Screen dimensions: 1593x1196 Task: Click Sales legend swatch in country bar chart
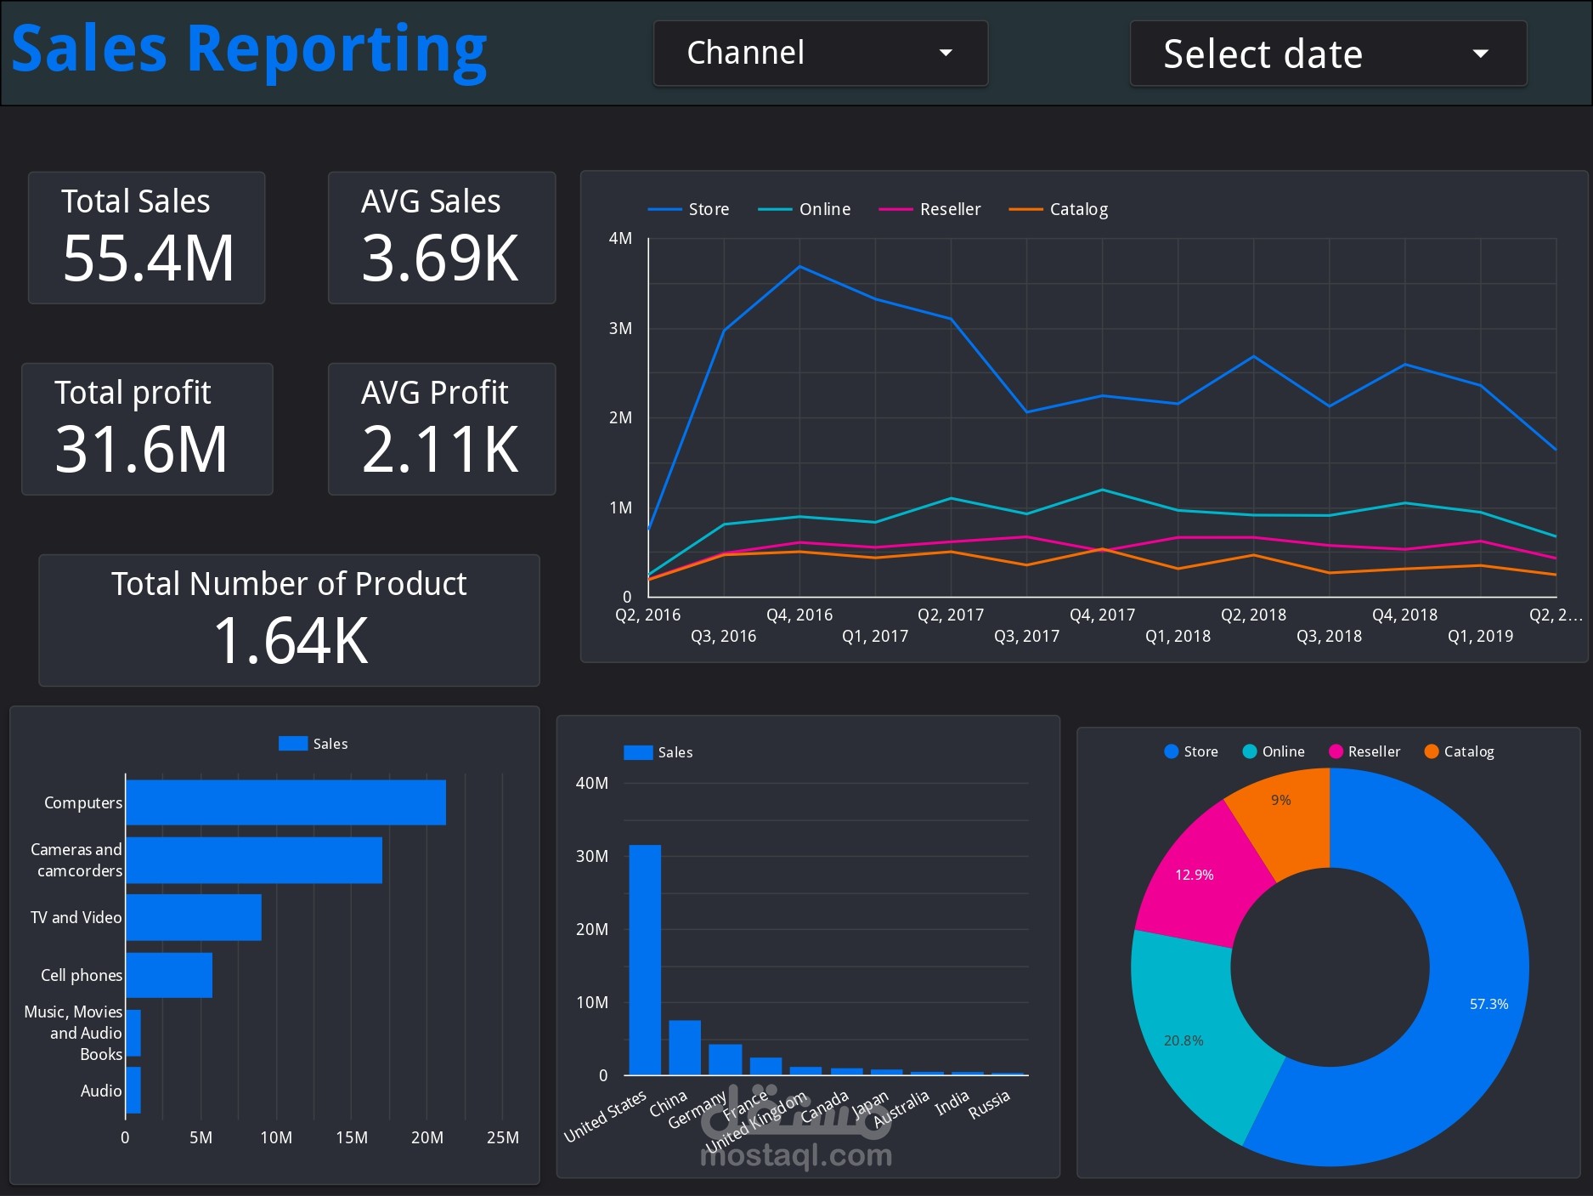(638, 752)
